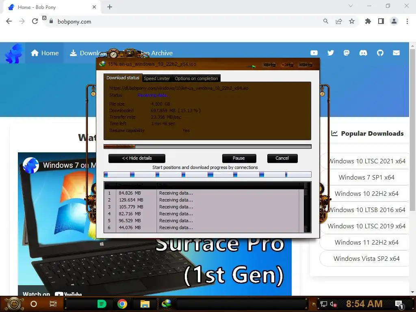
Task: Go to the Home nav item
Action: 45,53
